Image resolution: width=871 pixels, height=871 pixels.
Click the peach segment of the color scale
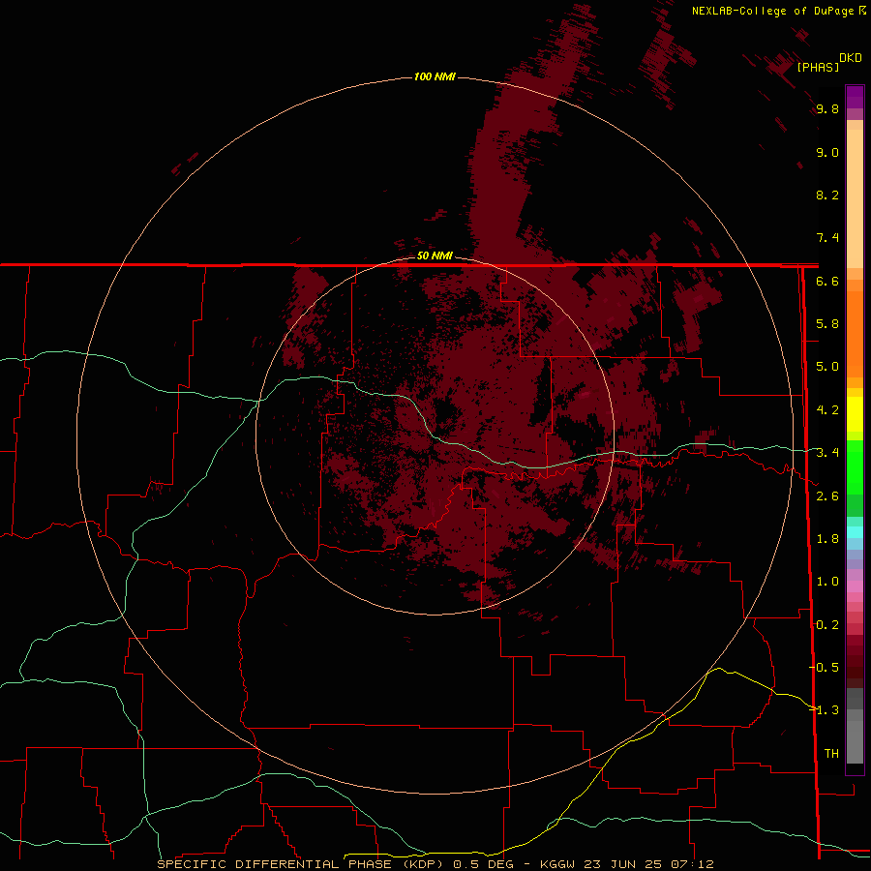pyautogui.click(x=855, y=198)
